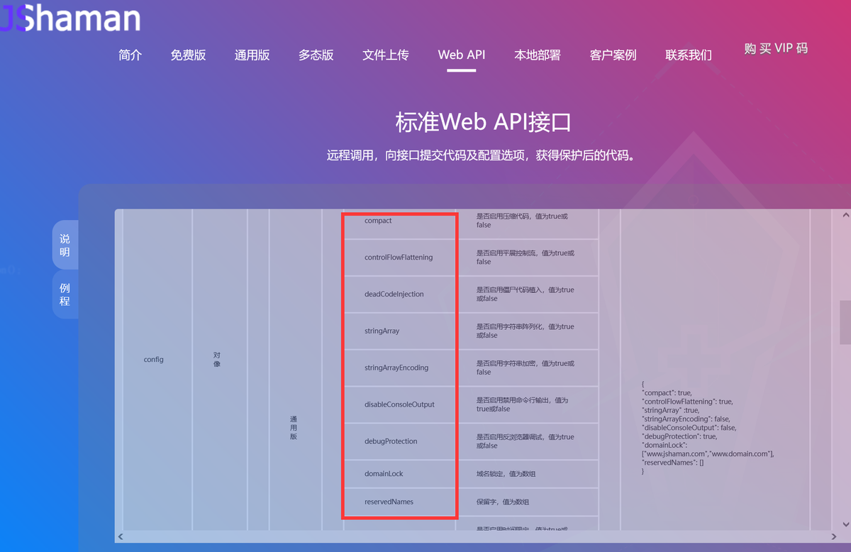
Task: Open the 本地部署 navigation item
Action: tap(537, 55)
